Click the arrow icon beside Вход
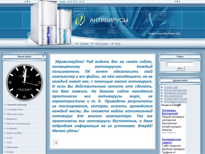The height and width of the screenshot is (154, 205). (112, 44)
